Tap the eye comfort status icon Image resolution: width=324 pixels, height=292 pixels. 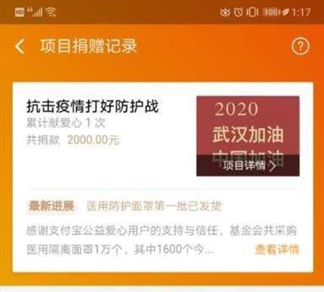[225, 12]
